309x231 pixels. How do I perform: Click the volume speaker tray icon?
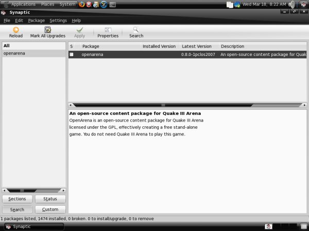(x=292, y=4)
